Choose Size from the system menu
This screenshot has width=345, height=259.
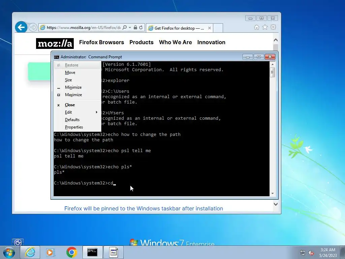77,80
